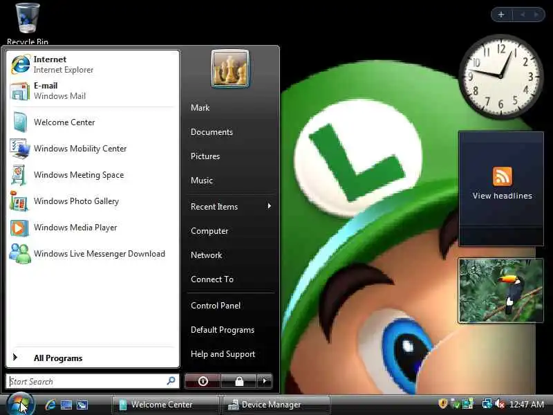Open Welcome Center from Start menu list
Screen dimensions: 553x415
point(93,122)
